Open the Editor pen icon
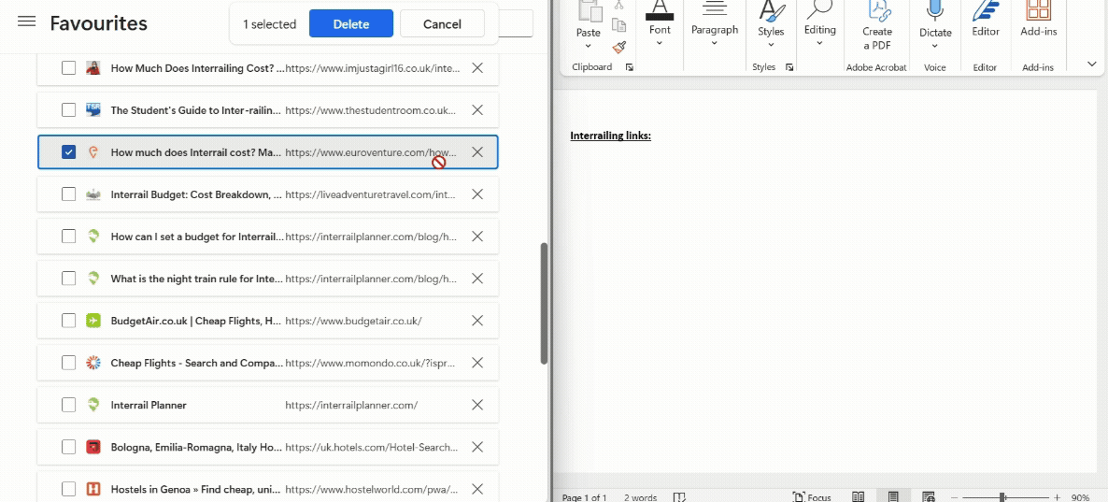This screenshot has width=1108, height=502. (x=985, y=10)
